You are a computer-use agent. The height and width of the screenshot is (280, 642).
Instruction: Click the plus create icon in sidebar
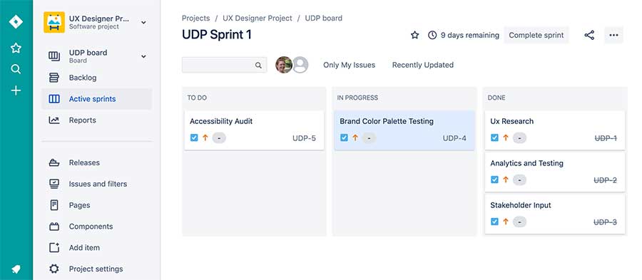(16, 90)
